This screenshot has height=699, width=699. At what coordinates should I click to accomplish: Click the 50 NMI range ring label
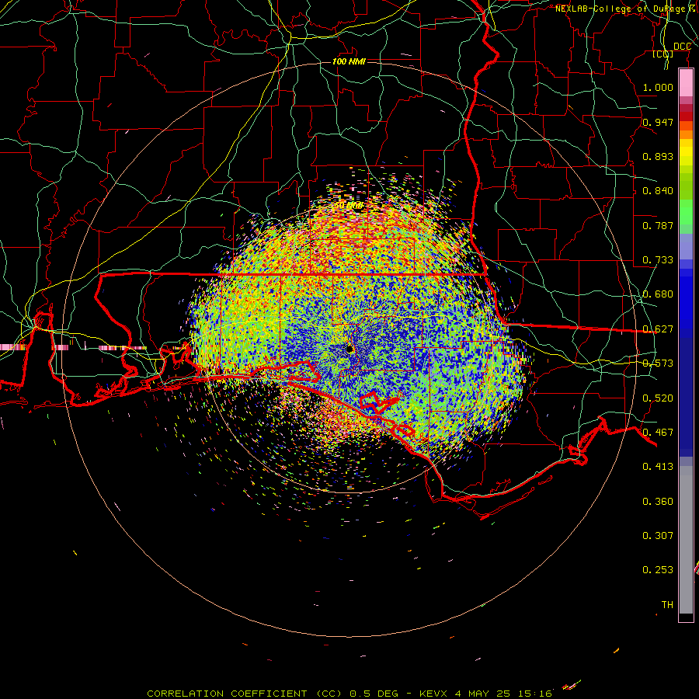tap(349, 206)
